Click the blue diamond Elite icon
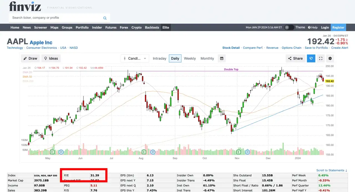The width and height of the screenshot is (355, 192). (311, 59)
